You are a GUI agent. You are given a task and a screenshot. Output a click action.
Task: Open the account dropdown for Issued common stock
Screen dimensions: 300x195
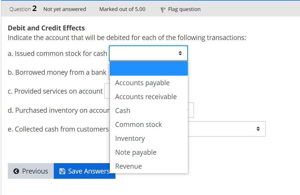[x=148, y=53]
